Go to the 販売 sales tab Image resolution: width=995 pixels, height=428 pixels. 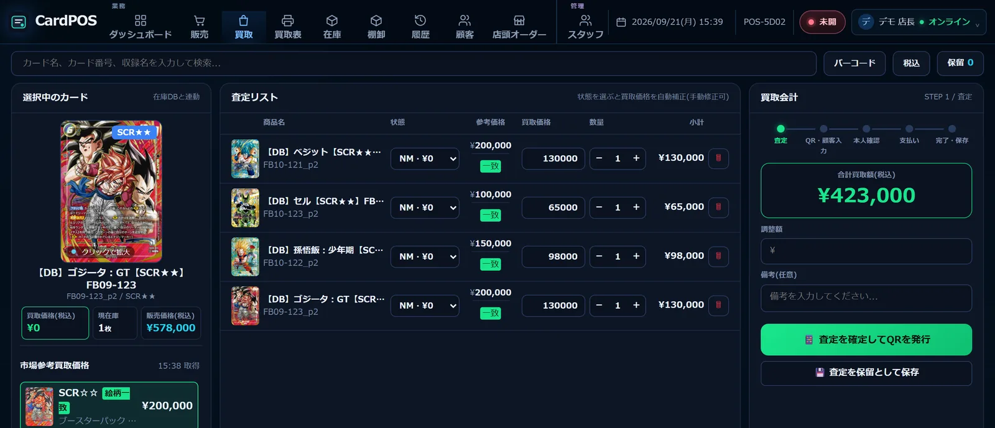200,27
